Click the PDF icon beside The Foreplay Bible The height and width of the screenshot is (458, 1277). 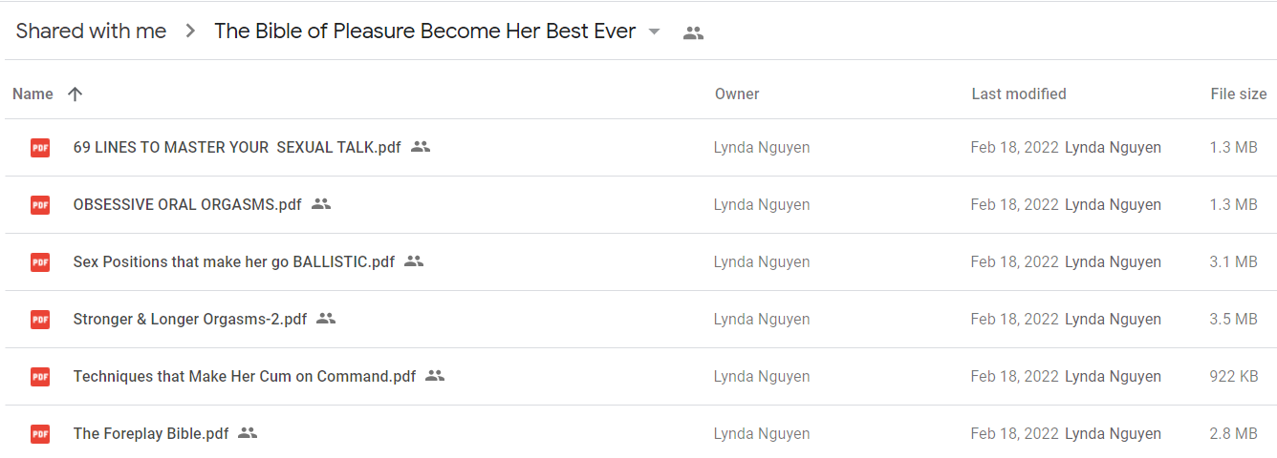40,434
